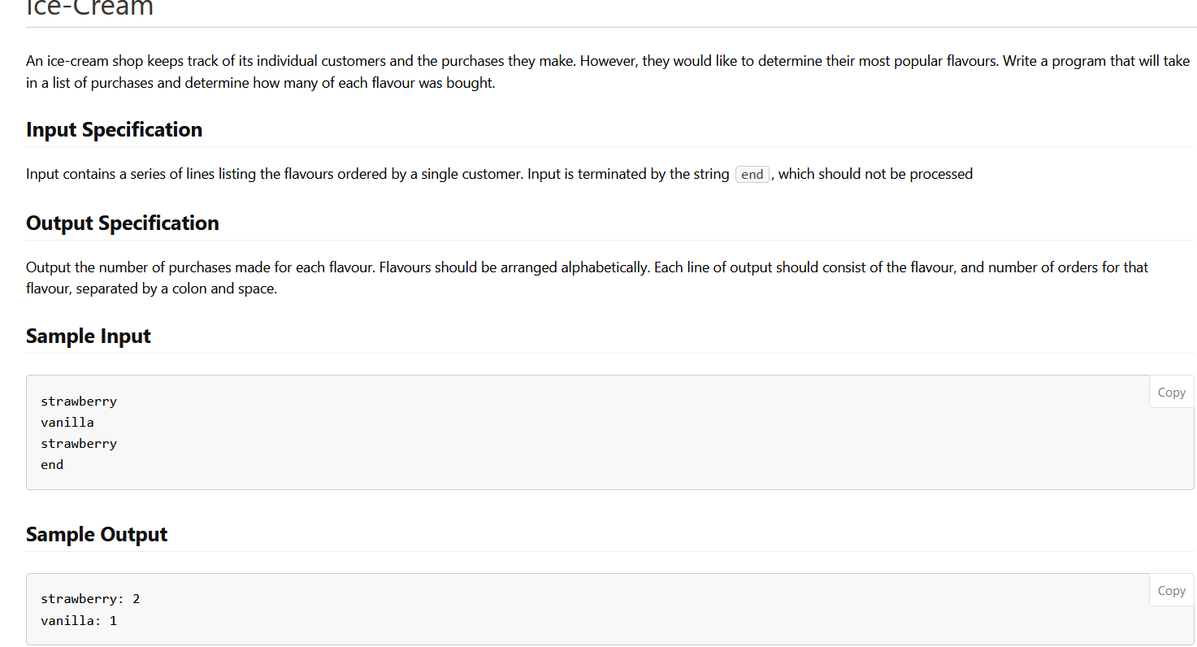Select the Output Specification heading

tap(123, 223)
